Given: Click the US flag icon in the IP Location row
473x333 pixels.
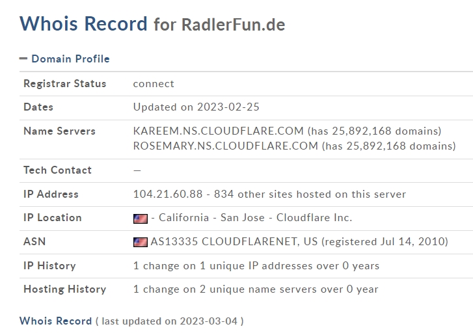Looking at the screenshot, I should click(x=141, y=219).
